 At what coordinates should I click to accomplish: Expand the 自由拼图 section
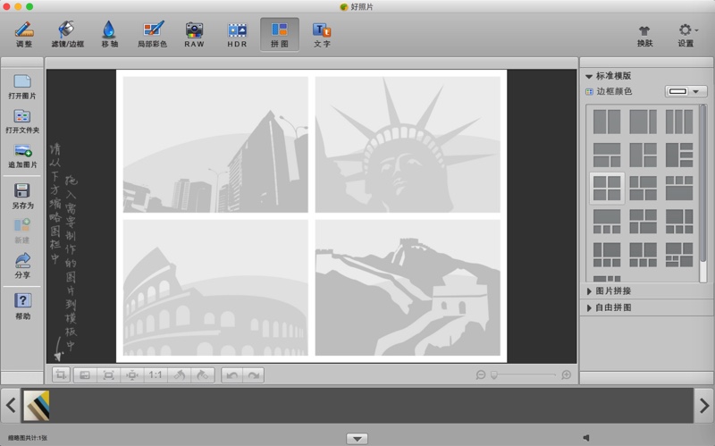[x=589, y=307]
